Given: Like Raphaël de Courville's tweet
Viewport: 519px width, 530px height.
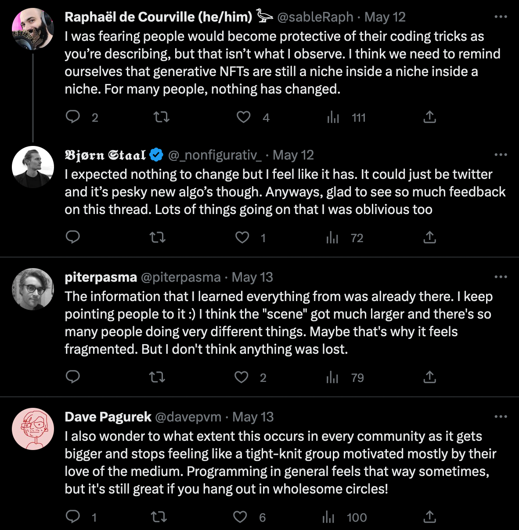Looking at the screenshot, I should click(x=243, y=117).
